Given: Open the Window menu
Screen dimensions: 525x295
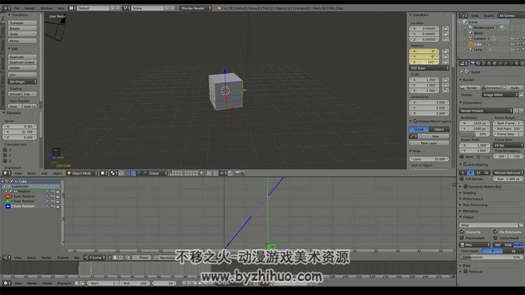Looking at the screenshot, I should (x=46, y=8).
